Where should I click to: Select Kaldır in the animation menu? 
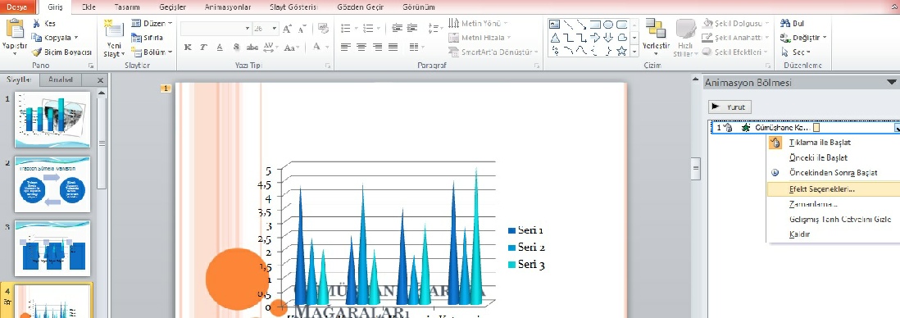coord(799,234)
